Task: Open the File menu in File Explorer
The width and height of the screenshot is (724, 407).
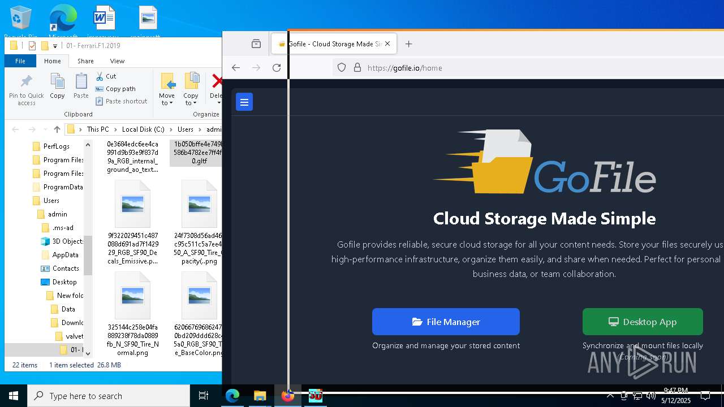Action: click(20, 61)
